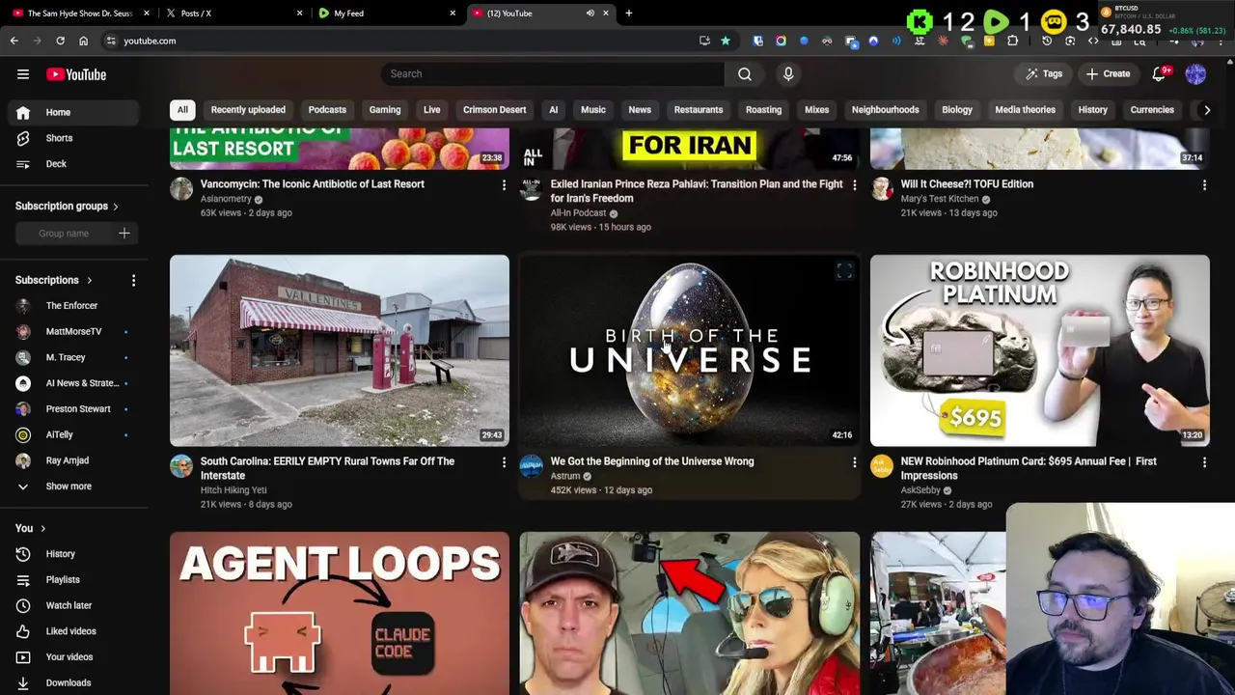Open a new browser tab with plus

click(x=628, y=14)
